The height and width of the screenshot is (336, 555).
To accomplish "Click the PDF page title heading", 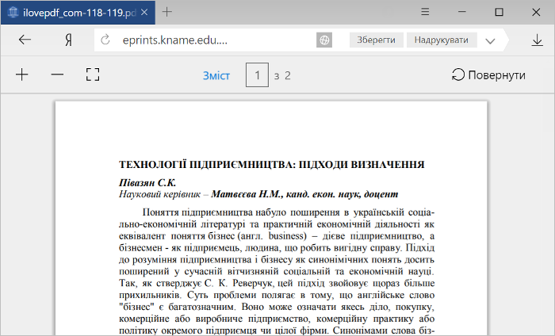I will 271,165.
